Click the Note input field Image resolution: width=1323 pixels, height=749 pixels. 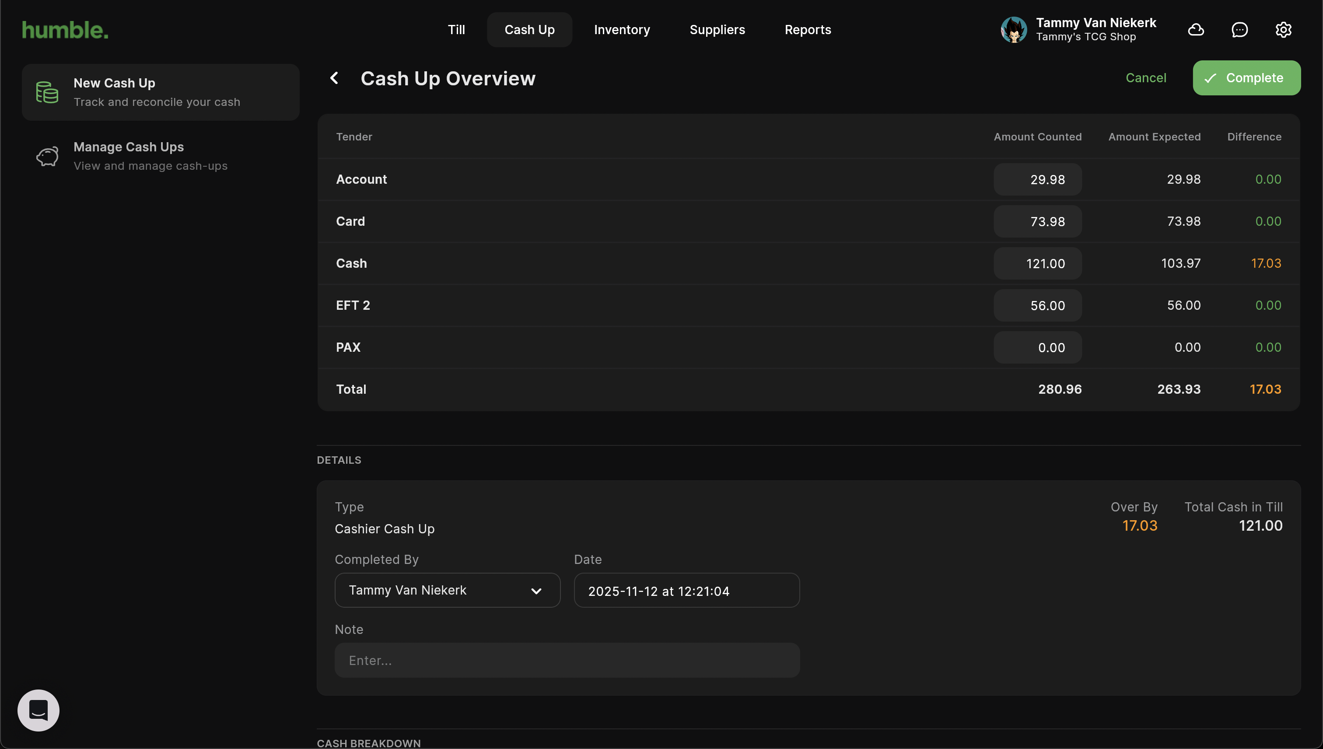[x=567, y=661]
